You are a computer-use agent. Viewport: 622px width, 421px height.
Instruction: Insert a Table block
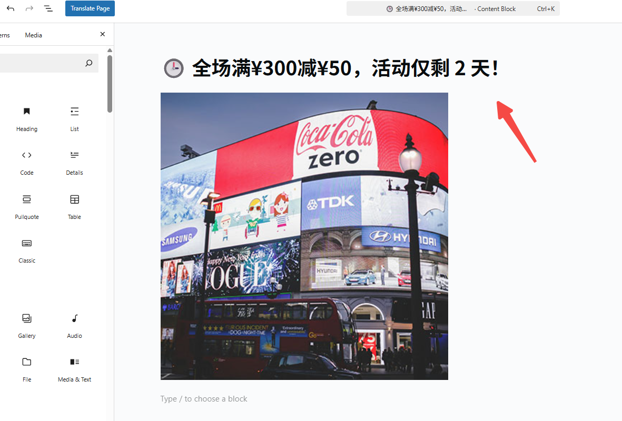74,206
